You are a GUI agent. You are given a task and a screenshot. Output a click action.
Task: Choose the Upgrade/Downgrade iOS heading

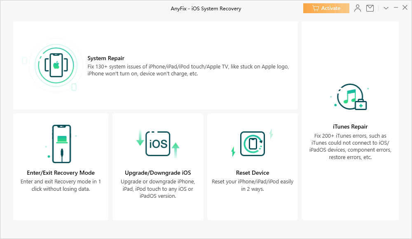coord(158,173)
